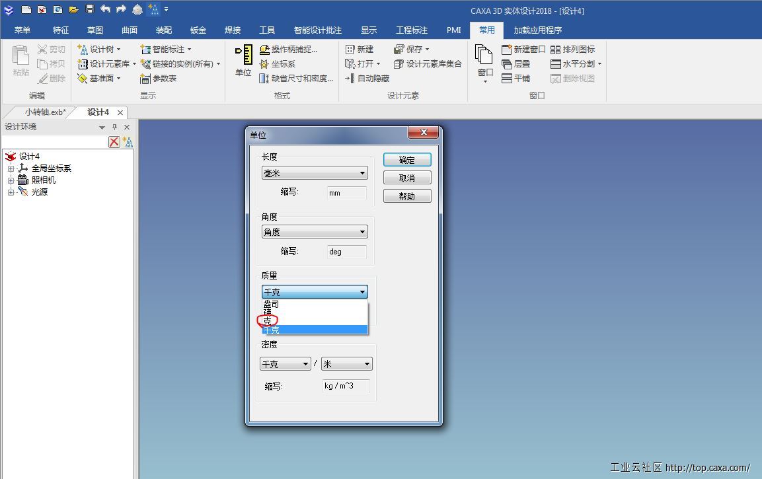The image size is (762, 479).
Task: Open the 设计元素库 ribbon item
Action: pyautogui.click(x=107, y=63)
